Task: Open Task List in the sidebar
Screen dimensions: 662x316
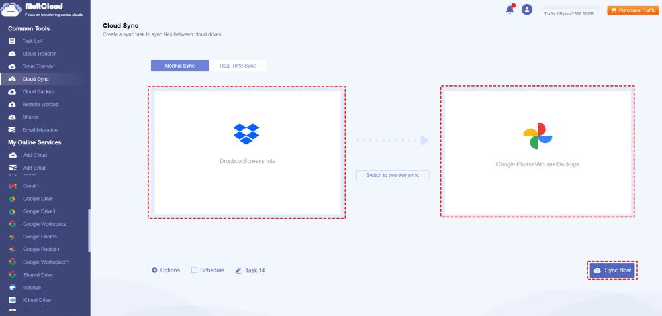Action: (32, 41)
